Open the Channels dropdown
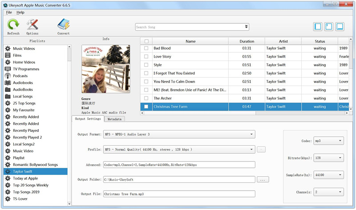 pyautogui.click(x=328, y=192)
